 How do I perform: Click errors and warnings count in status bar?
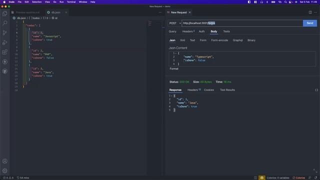[x=8, y=178]
